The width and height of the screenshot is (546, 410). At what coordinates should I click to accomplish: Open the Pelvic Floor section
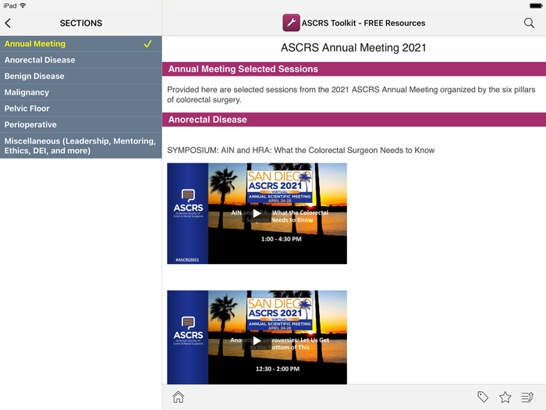click(81, 109)
